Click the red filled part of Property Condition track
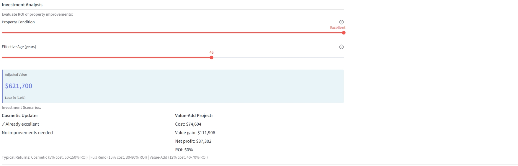The image size is (518, 166). [x=171, y=33]
